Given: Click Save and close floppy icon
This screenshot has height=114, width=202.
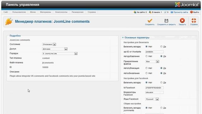Looking at the screenshot, I should [x=166, y=21].
